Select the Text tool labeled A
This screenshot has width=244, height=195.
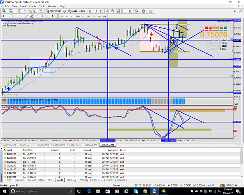pos(42,16)
